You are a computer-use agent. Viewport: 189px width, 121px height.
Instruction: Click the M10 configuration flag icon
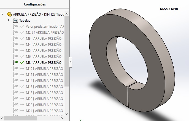15,68
